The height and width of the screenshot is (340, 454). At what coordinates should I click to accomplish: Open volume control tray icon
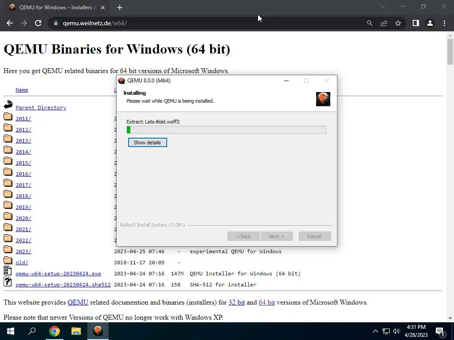[x=396, y=331]
